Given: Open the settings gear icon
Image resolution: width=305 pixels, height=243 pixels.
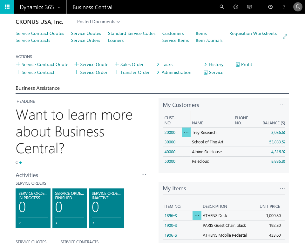Looking at the screenshot, I should [x=270, y=7].
